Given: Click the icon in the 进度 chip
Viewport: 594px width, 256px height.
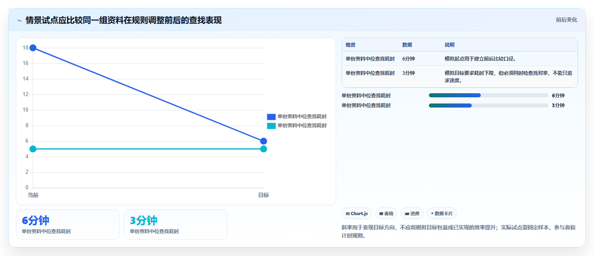Looking at the screenshot, I should (x=407, y=213).
